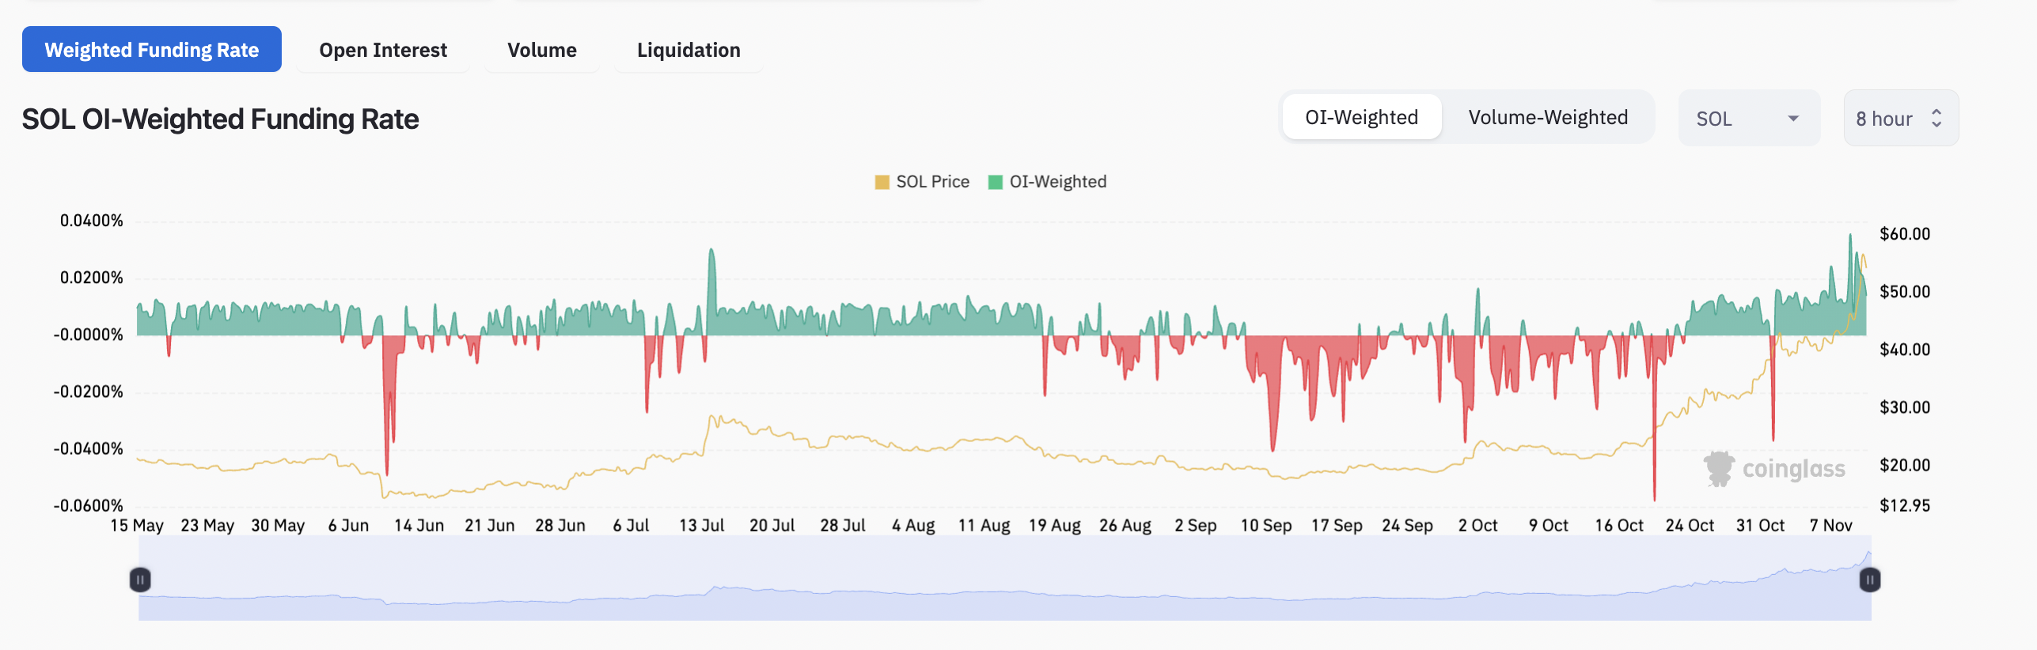Select the OI-Weighted toggle option
The image size is (2037, 650).
pyautogui.click(x=1361, y=118)
